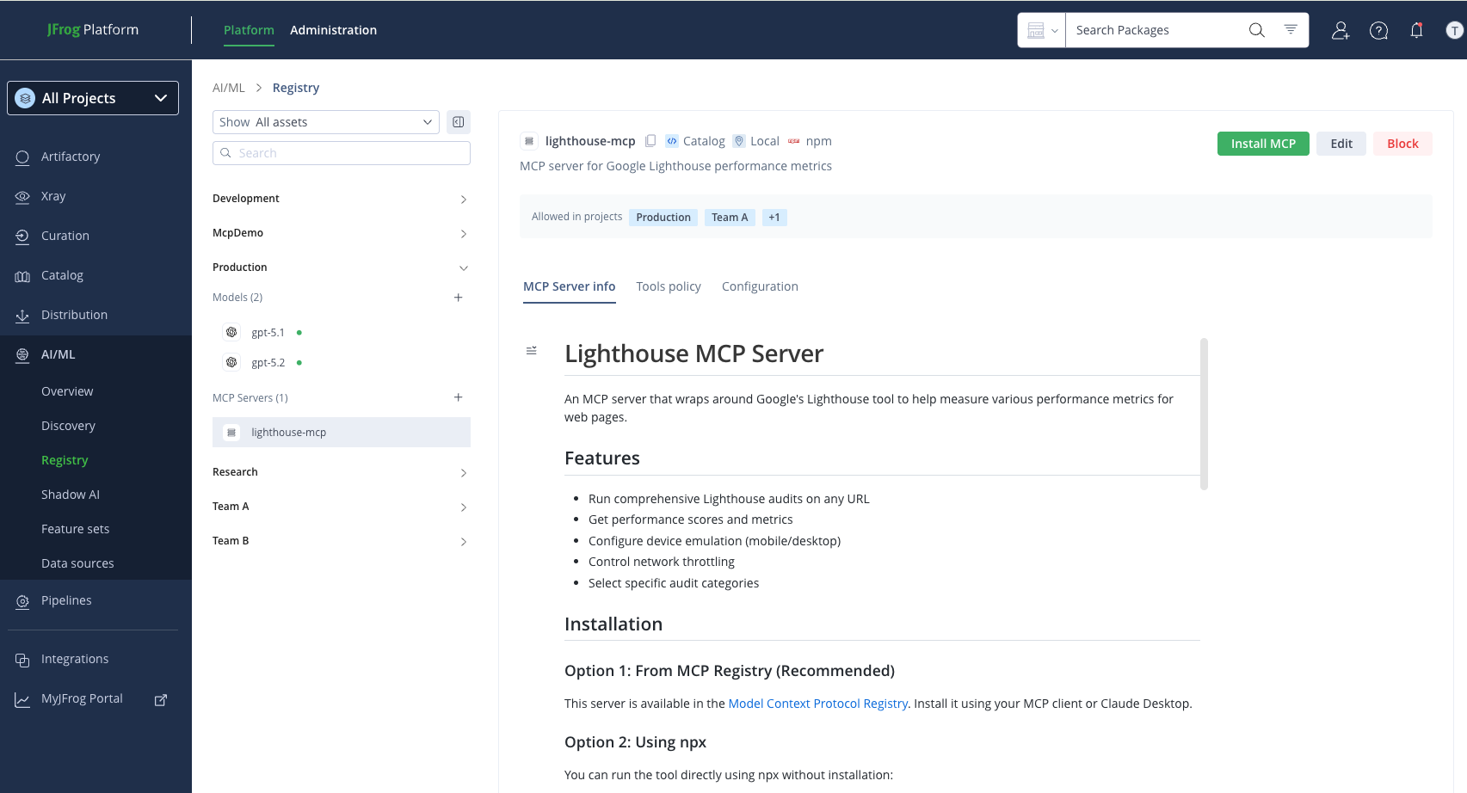Open the Tools policy tab

click(669, 286)
